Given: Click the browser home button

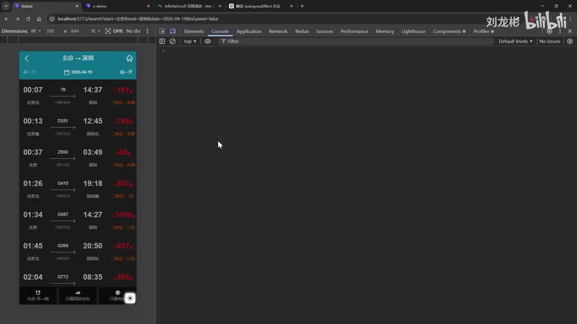Looking at the screenshot, I should point(39,19).
